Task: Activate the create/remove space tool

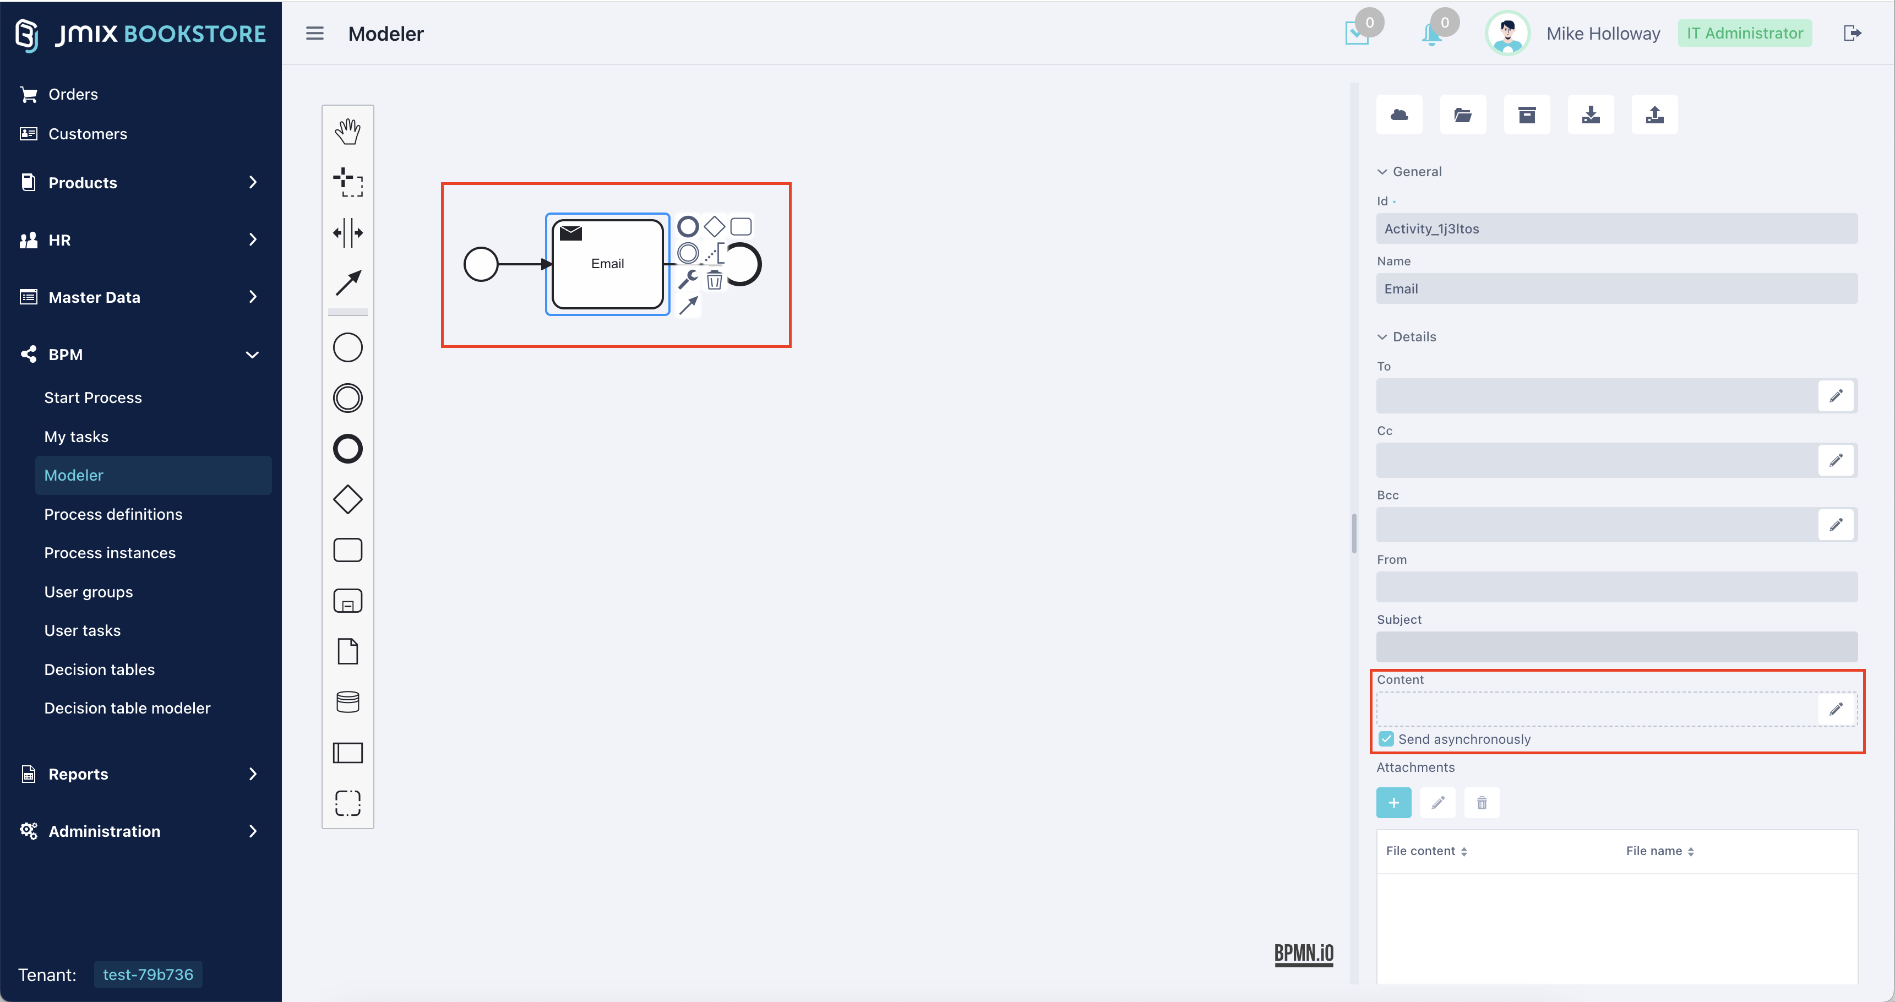Action: 347,232
